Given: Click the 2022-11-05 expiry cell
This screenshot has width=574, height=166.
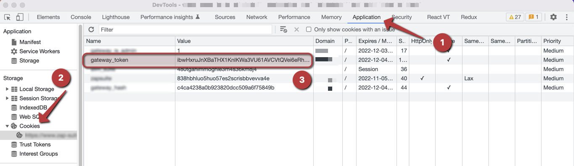Looking at the screenshot, I should coord(376,79).
